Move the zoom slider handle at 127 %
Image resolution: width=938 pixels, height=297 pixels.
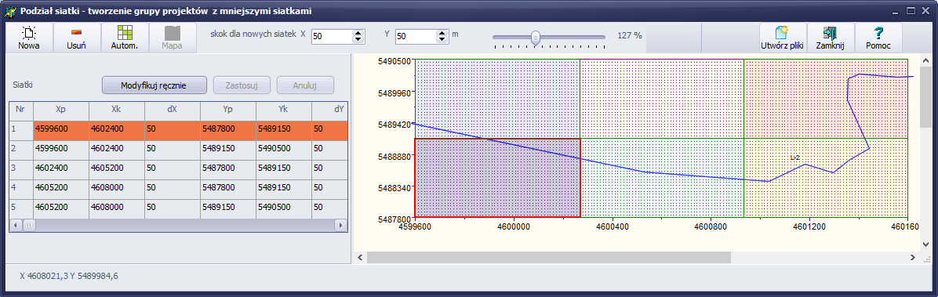click(x=536, y=38)
